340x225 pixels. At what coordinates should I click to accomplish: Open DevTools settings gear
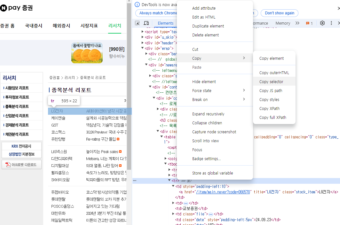click(x=322, y=23)
